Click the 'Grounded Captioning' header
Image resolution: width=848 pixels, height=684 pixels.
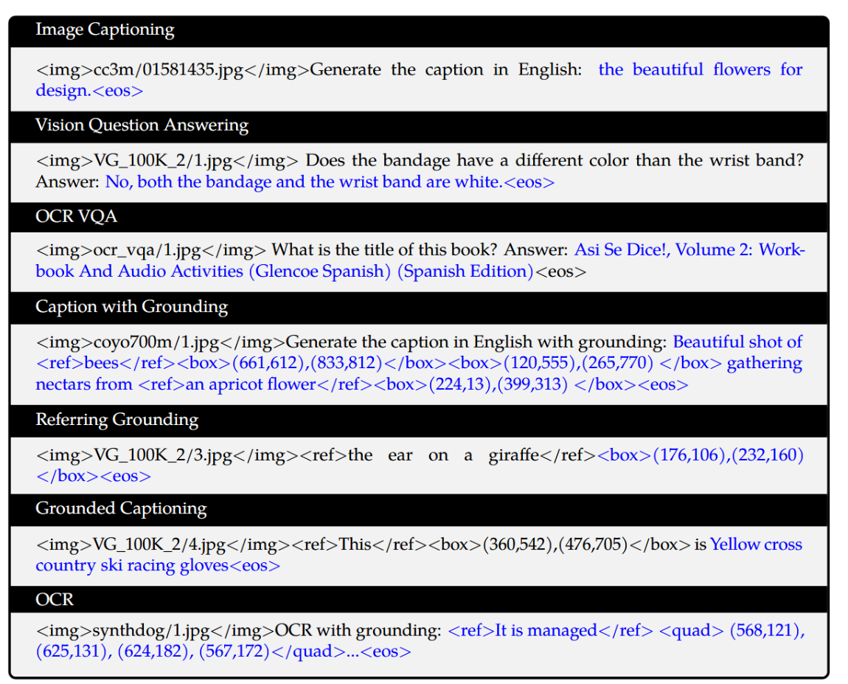[x=121, y=508]
